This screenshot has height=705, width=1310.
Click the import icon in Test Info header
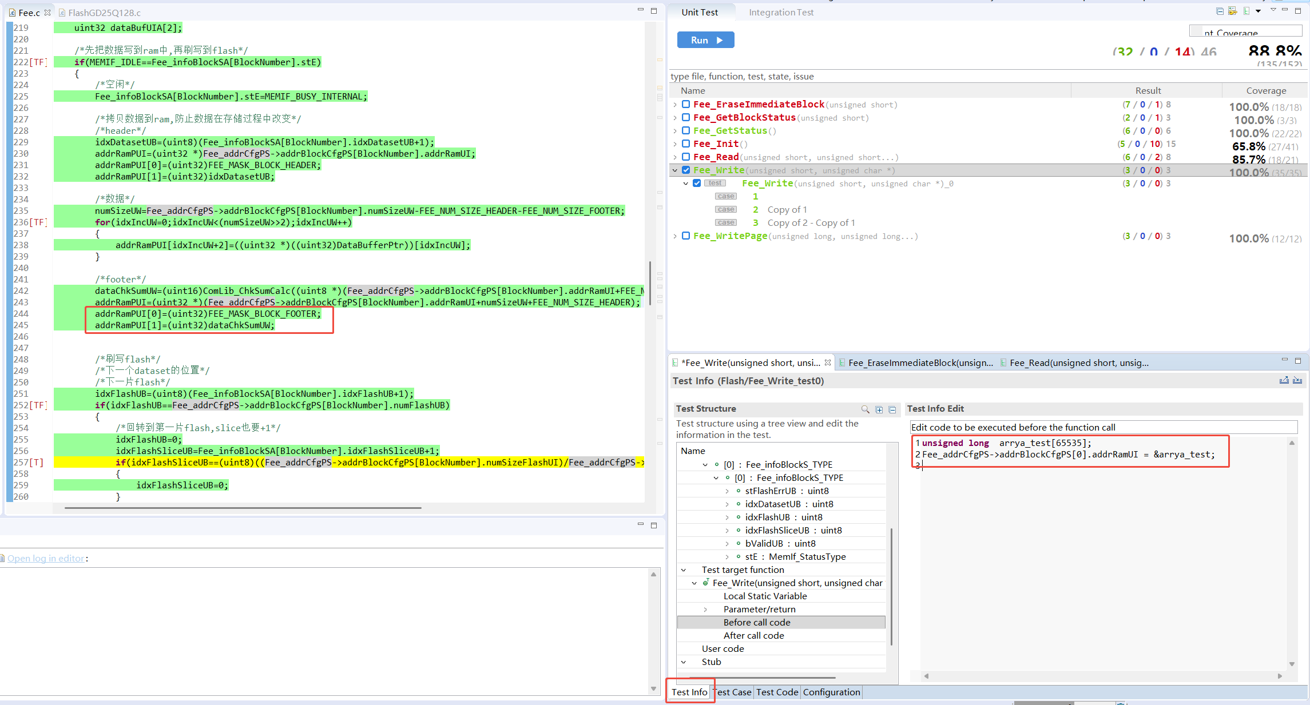point(1297,380)
